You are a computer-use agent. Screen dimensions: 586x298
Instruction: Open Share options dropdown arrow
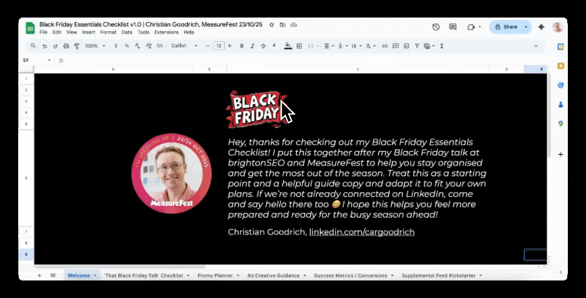point(526,27)
